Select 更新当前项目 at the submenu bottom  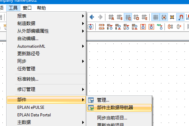point(119,124)
